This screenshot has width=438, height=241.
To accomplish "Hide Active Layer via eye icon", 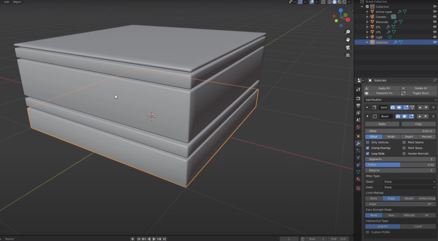I will 435,12.
